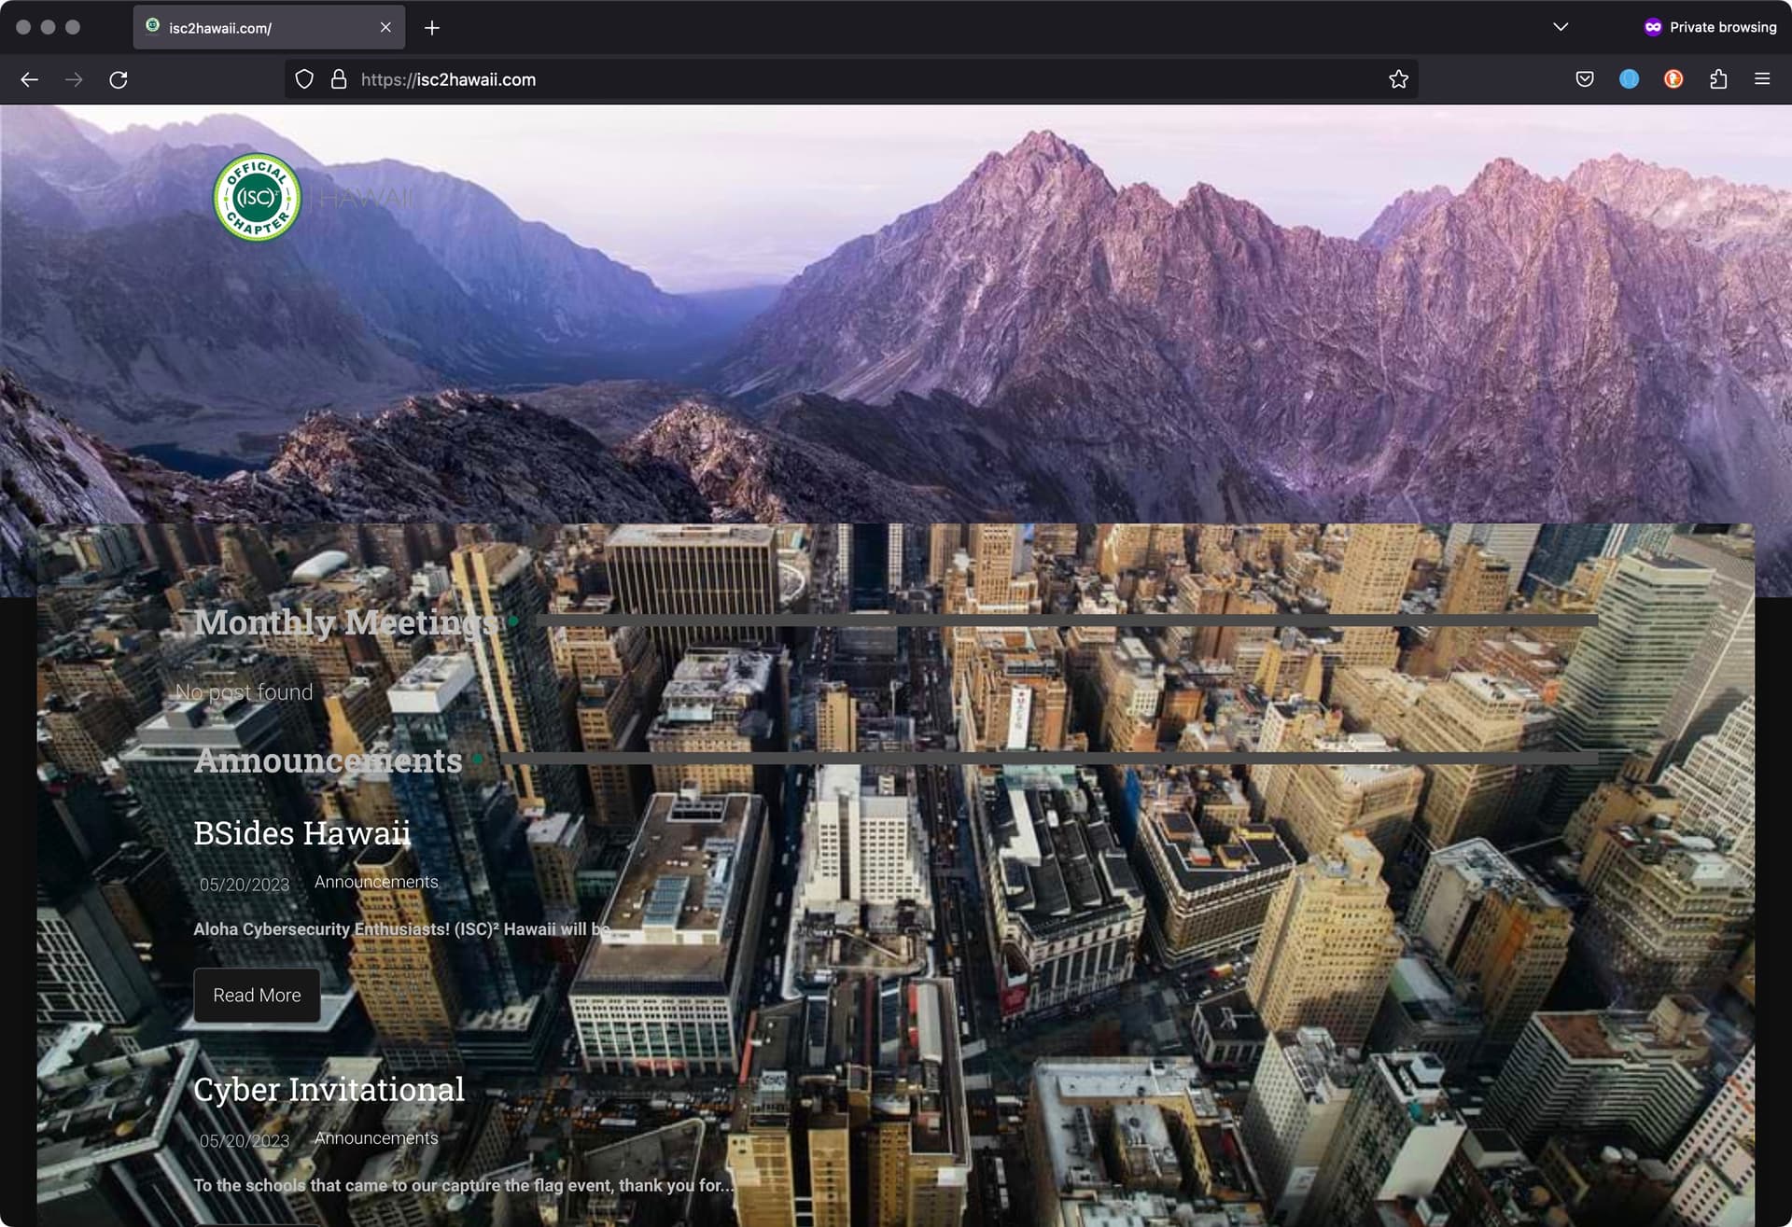Click the address bar URL field

[x=840, y=79]
